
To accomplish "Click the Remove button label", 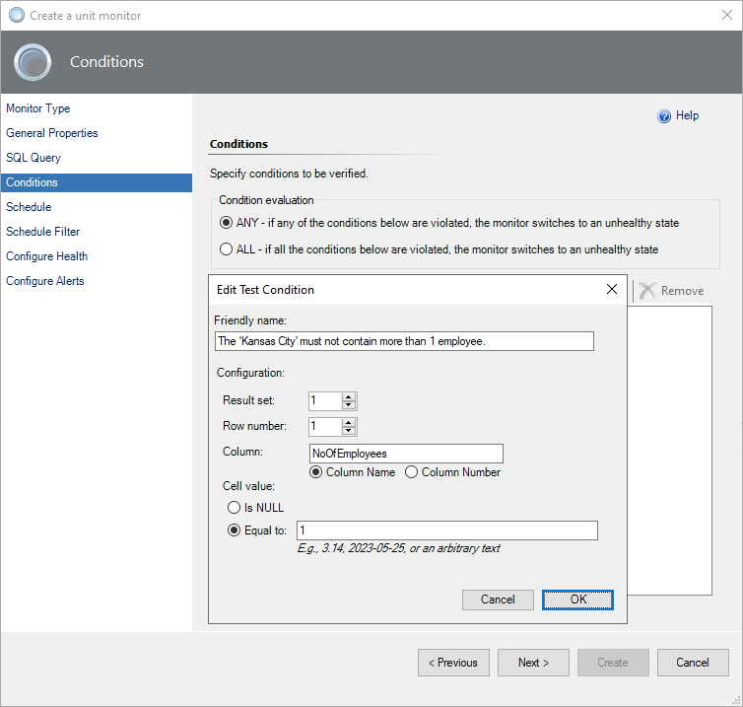I will tap(682, 291).
